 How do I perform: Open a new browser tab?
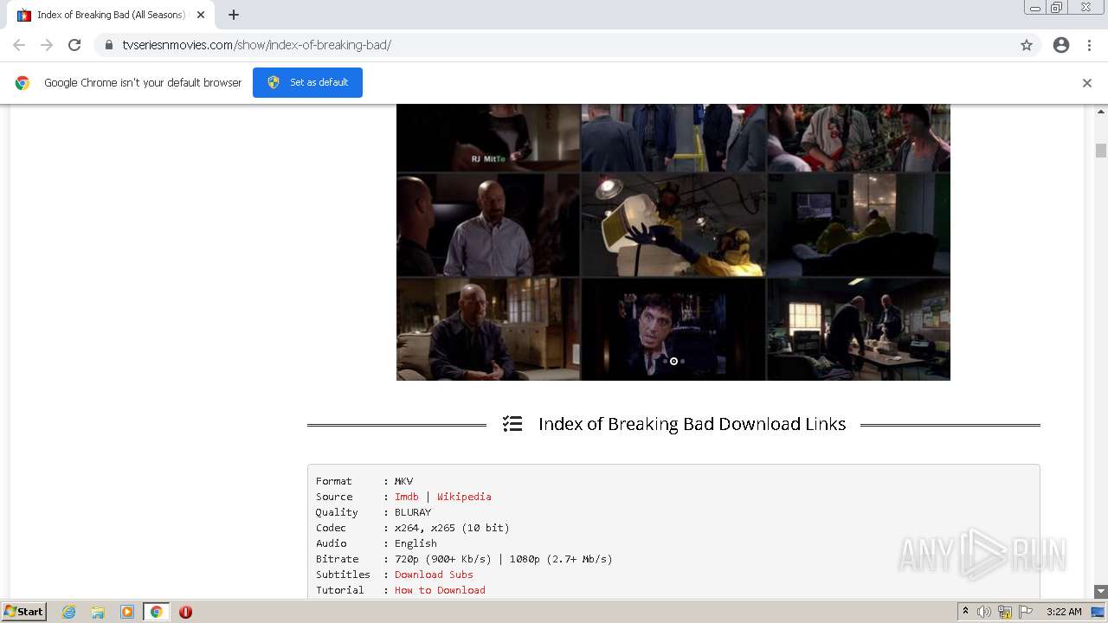(234, 15)
